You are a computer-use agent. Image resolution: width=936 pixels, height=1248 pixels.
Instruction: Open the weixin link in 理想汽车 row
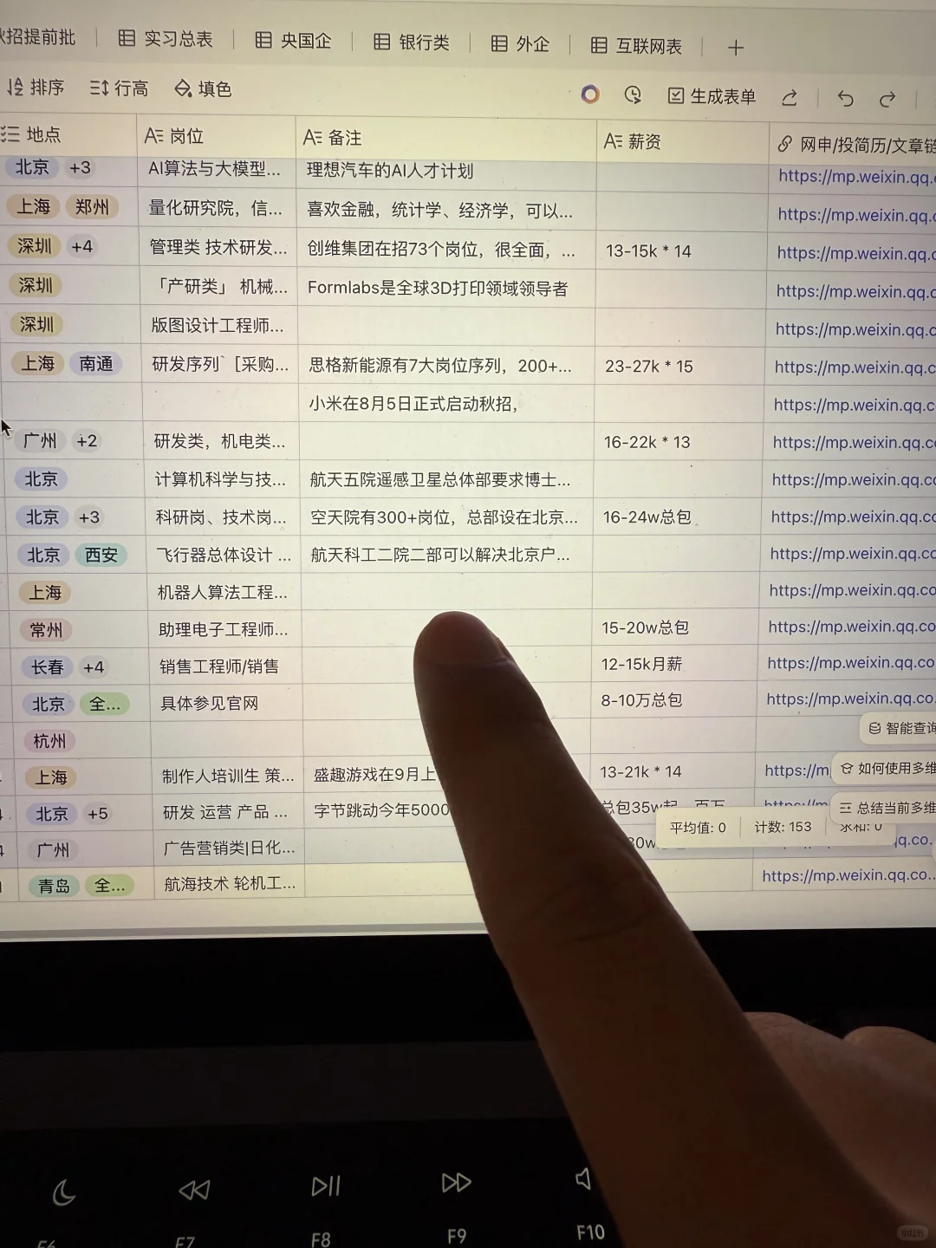click(856, 176)
